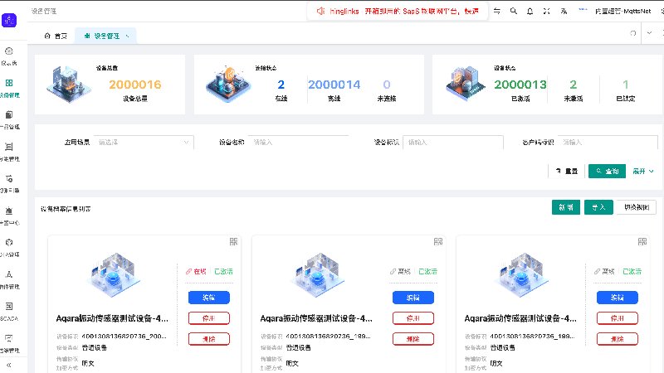Click red online status on first card
The height and width of the screenshot is (373, 664).
point(196,272)
